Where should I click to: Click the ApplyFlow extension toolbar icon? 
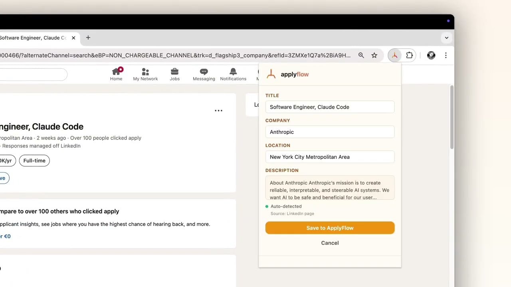click(395, 55)
